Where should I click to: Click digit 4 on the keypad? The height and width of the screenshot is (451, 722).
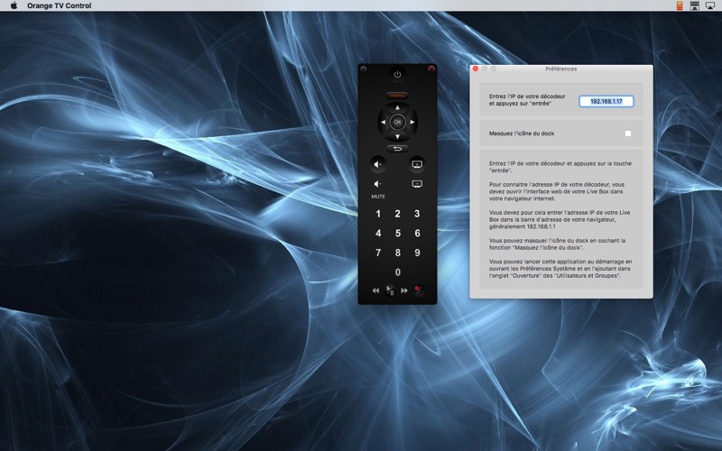coord(378,234)
